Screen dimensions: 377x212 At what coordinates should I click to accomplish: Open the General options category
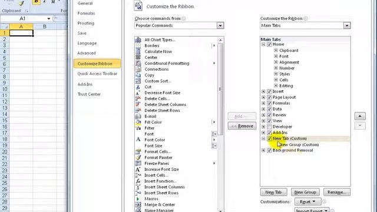click(85, 4)
